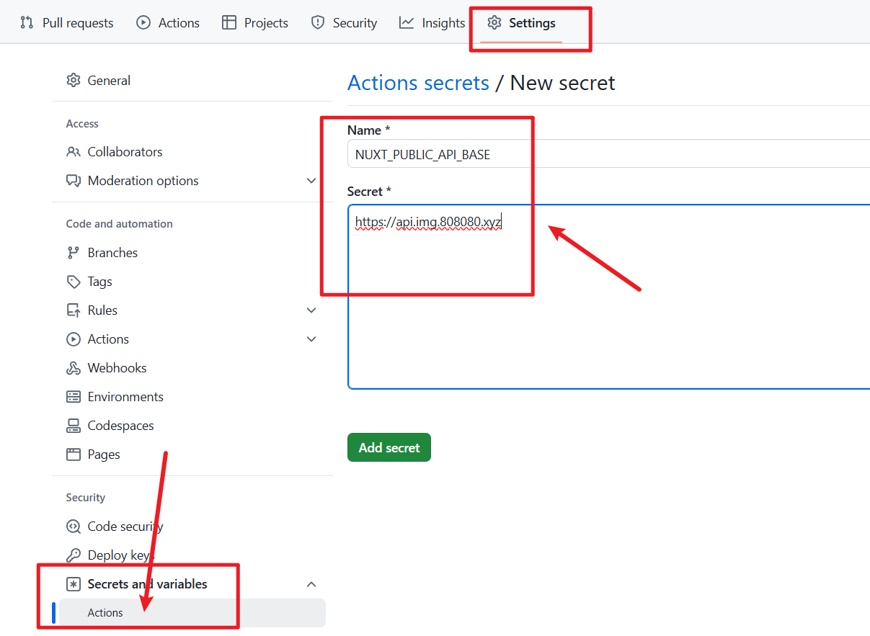Open the Security tab

(x=344, y=23)
